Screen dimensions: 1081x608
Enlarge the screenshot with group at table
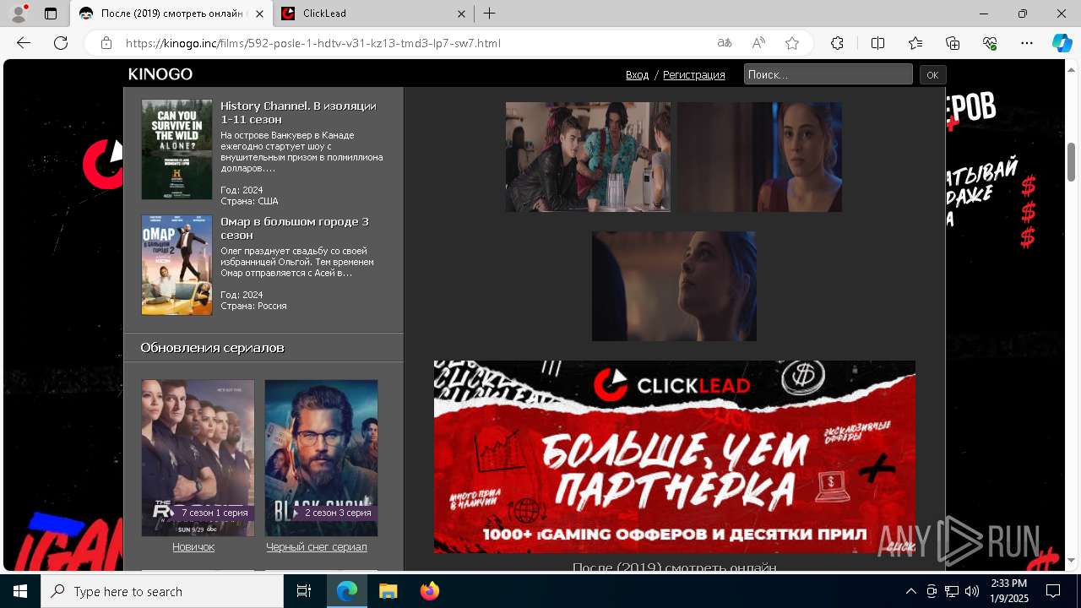(588, 157)
